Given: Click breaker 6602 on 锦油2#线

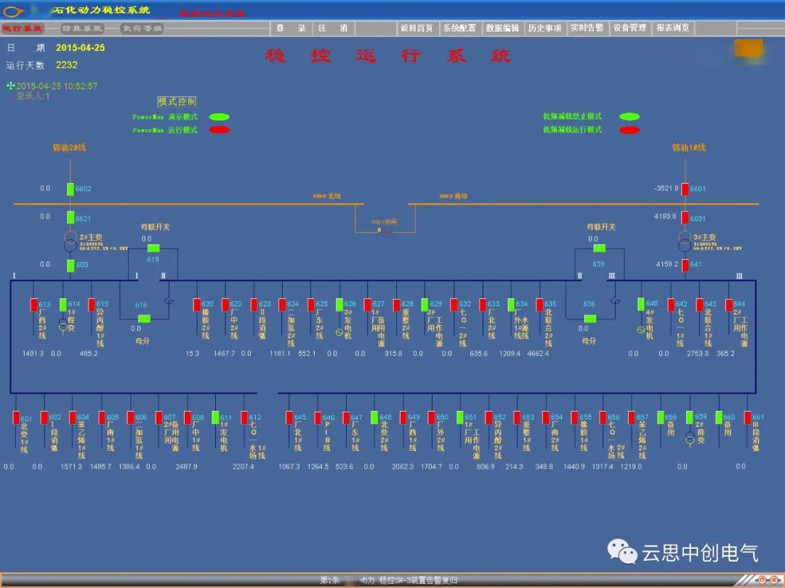Looking at the screenshot, I should [x=71, y=189].
